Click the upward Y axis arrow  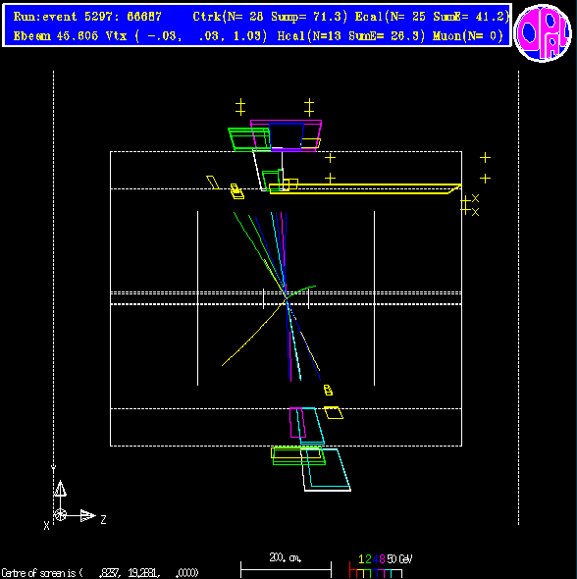click(x=60, y=489)
